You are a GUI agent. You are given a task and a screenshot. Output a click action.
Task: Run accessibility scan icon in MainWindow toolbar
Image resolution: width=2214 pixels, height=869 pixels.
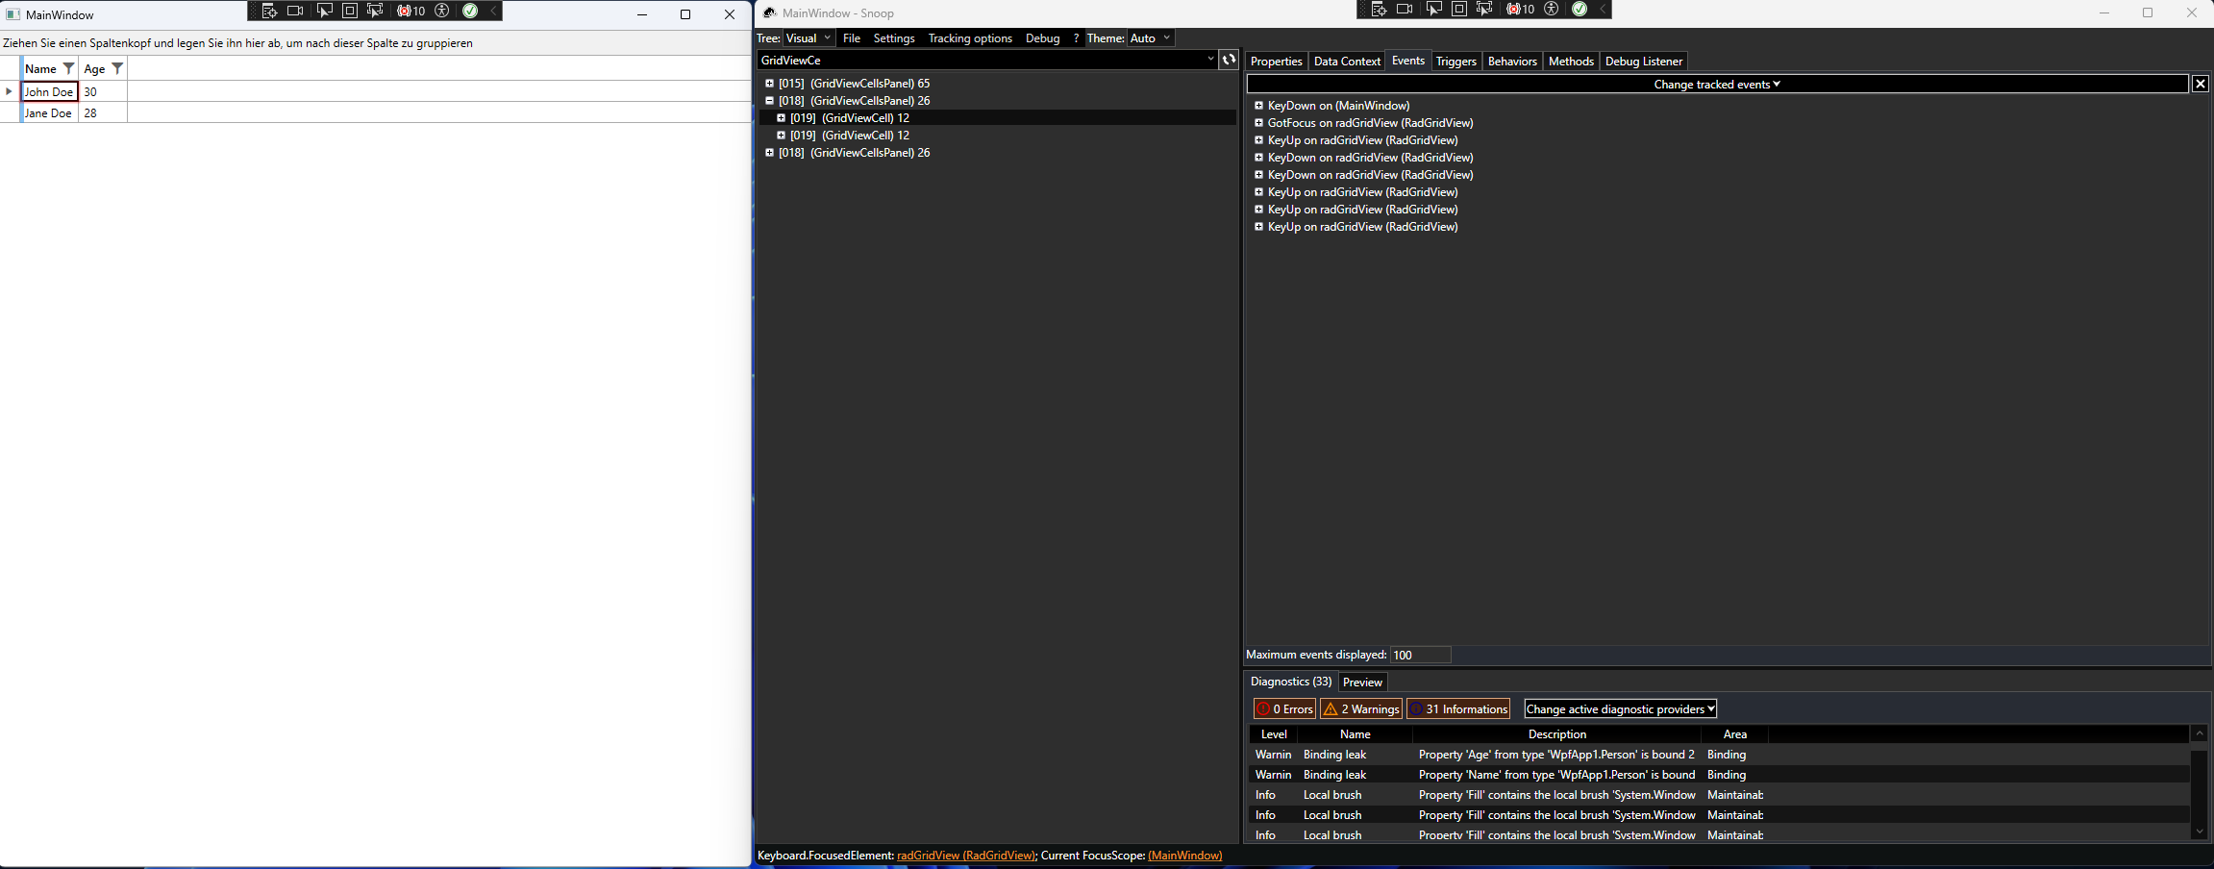[x=442, y=11]
